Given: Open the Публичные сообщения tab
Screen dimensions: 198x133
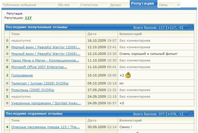Looking at the screenshot, I should [29, 5].
